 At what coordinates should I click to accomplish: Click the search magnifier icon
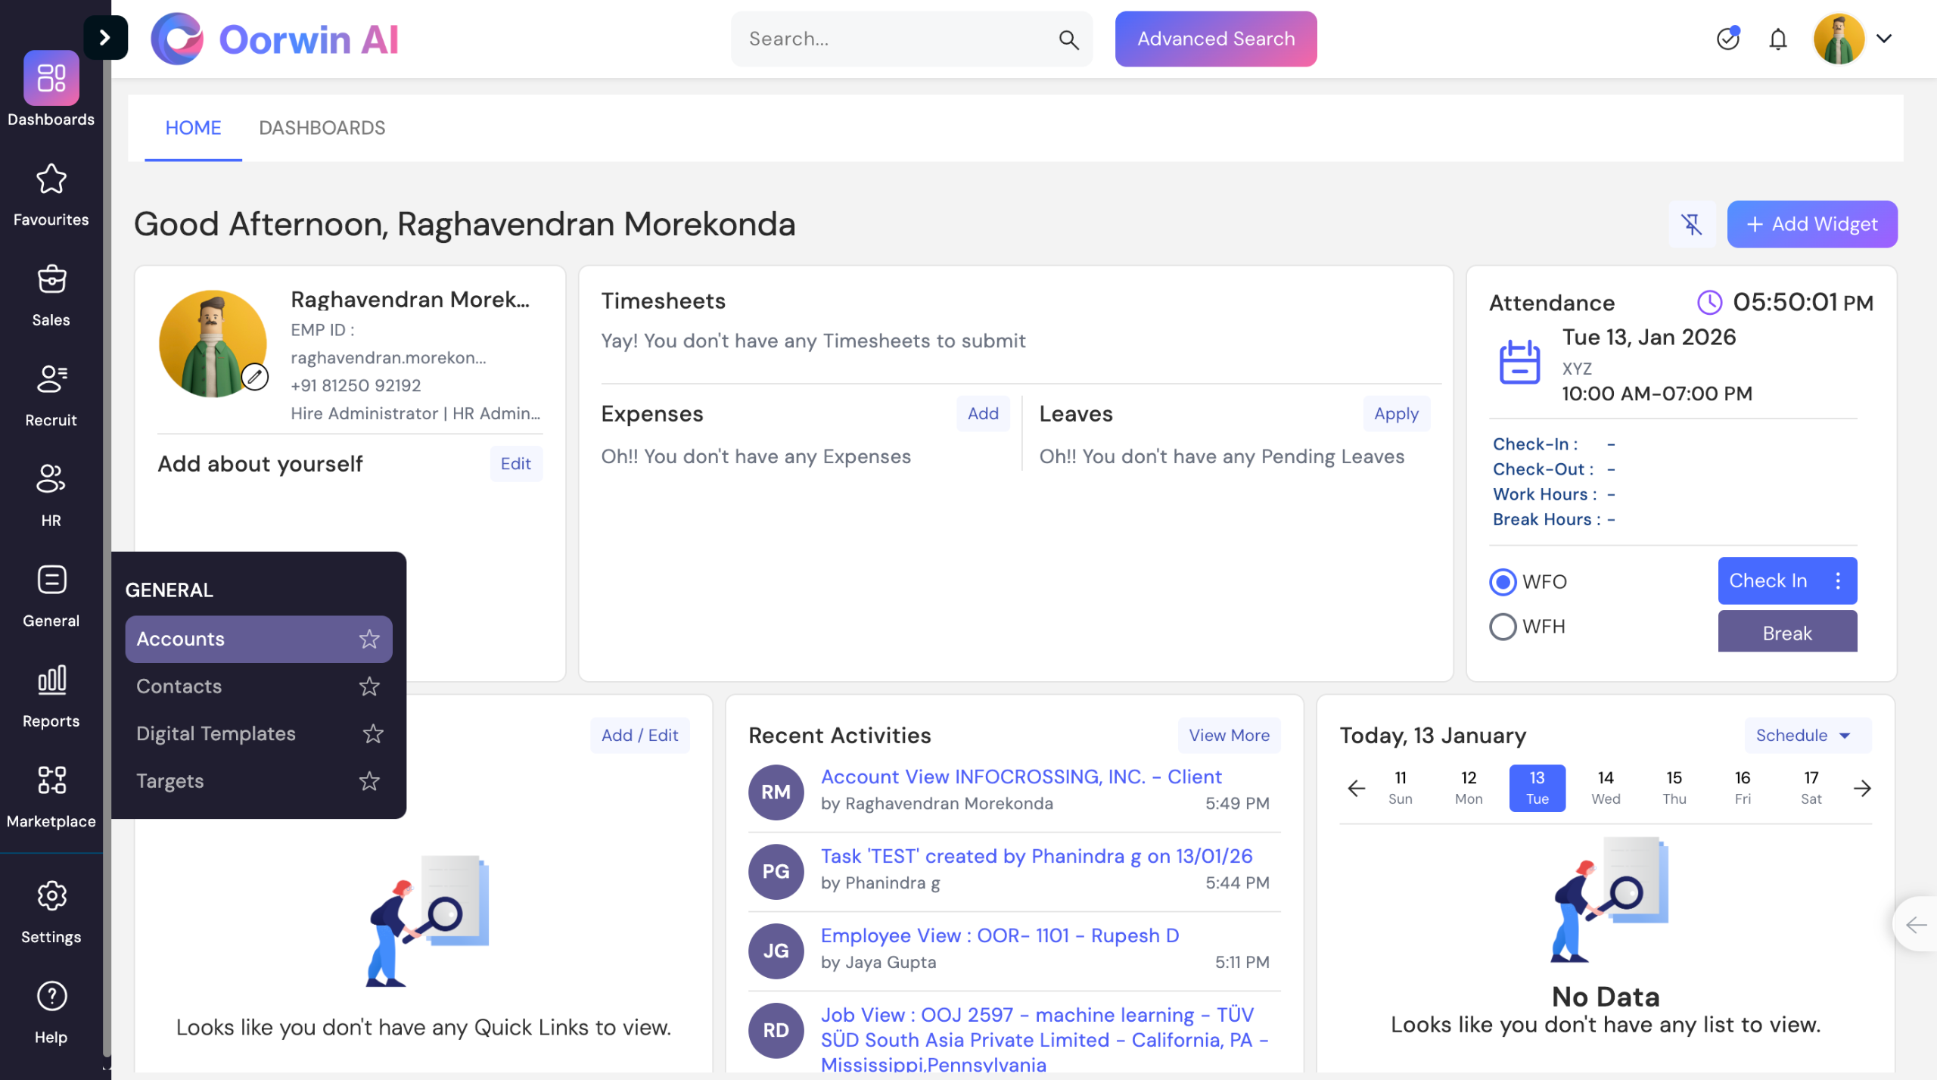tap(1068, 39)
